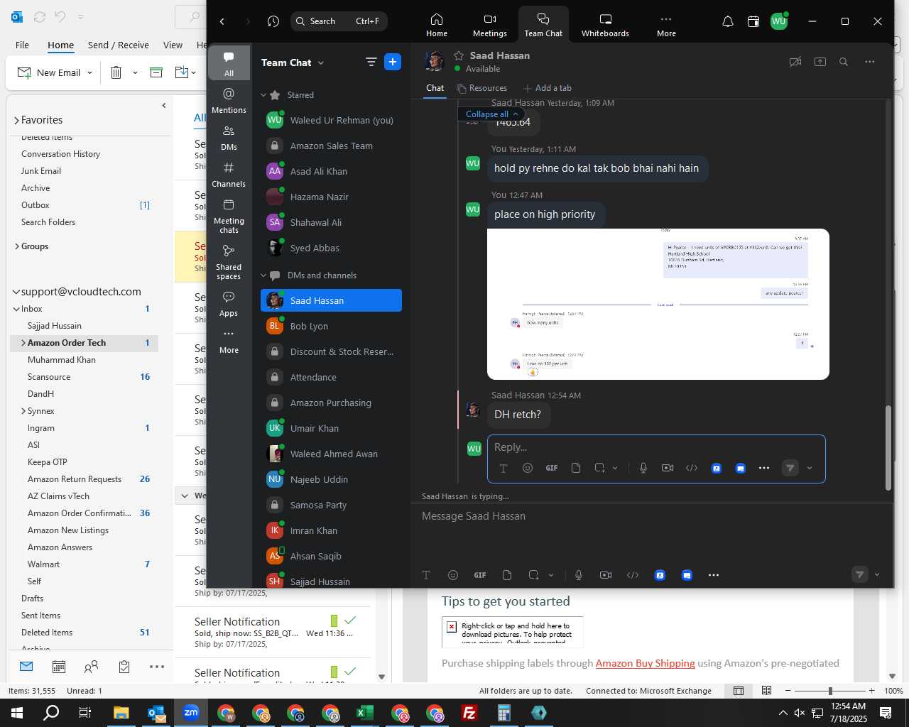Open the sidebar More options
Image resolution: width=909 pixels, height=727 pixels.
pos(229,341)
